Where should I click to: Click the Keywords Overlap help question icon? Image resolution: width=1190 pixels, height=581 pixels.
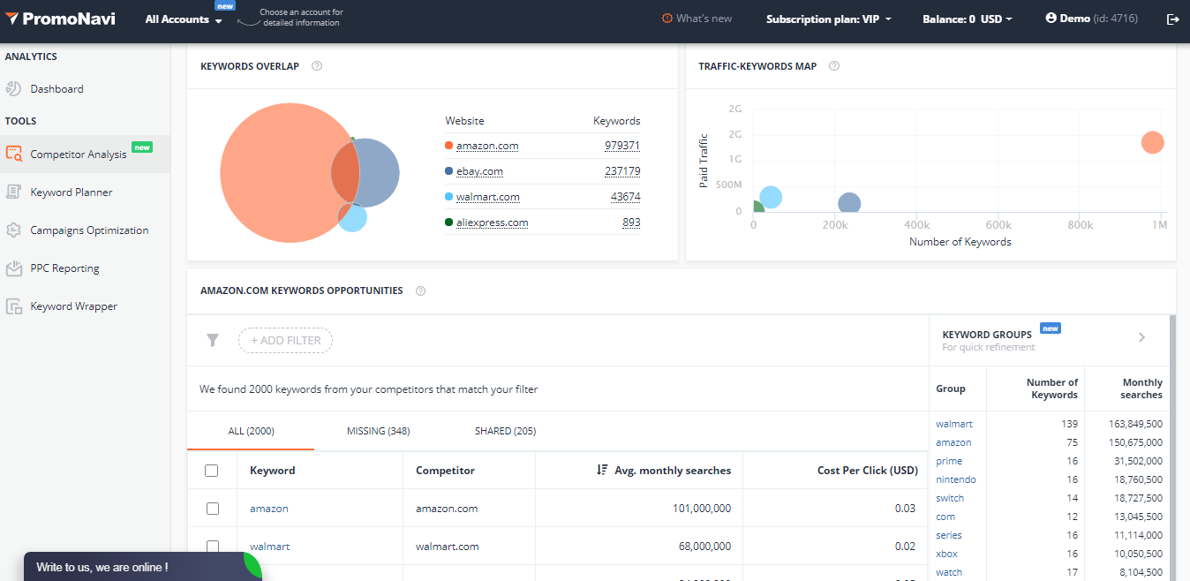[317, 66]
